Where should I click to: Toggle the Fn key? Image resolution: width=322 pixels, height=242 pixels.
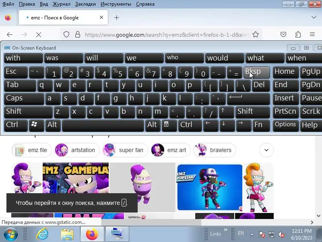tap(261, 126)
